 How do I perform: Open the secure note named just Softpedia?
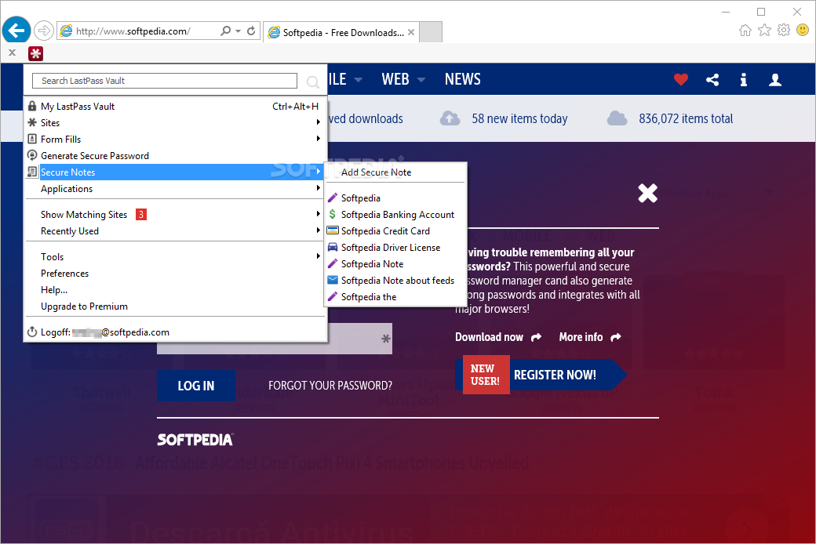[395, 198]
